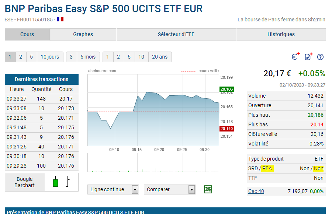Follow the Cac 40 link
Screen dimensions: 332x214
[256, 191]
